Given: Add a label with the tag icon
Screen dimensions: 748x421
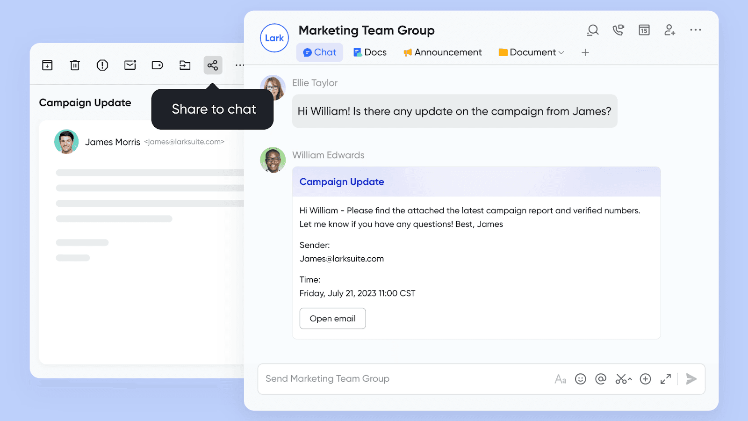Looking at the screenshot, I should point(158,65).
